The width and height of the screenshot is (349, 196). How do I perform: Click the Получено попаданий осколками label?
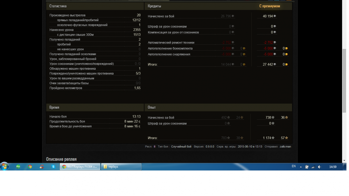coord(73,54)
